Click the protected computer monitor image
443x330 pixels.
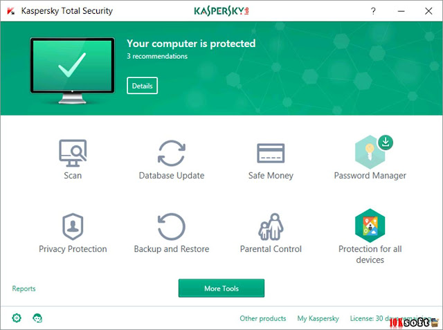click(x=72, y=71)
